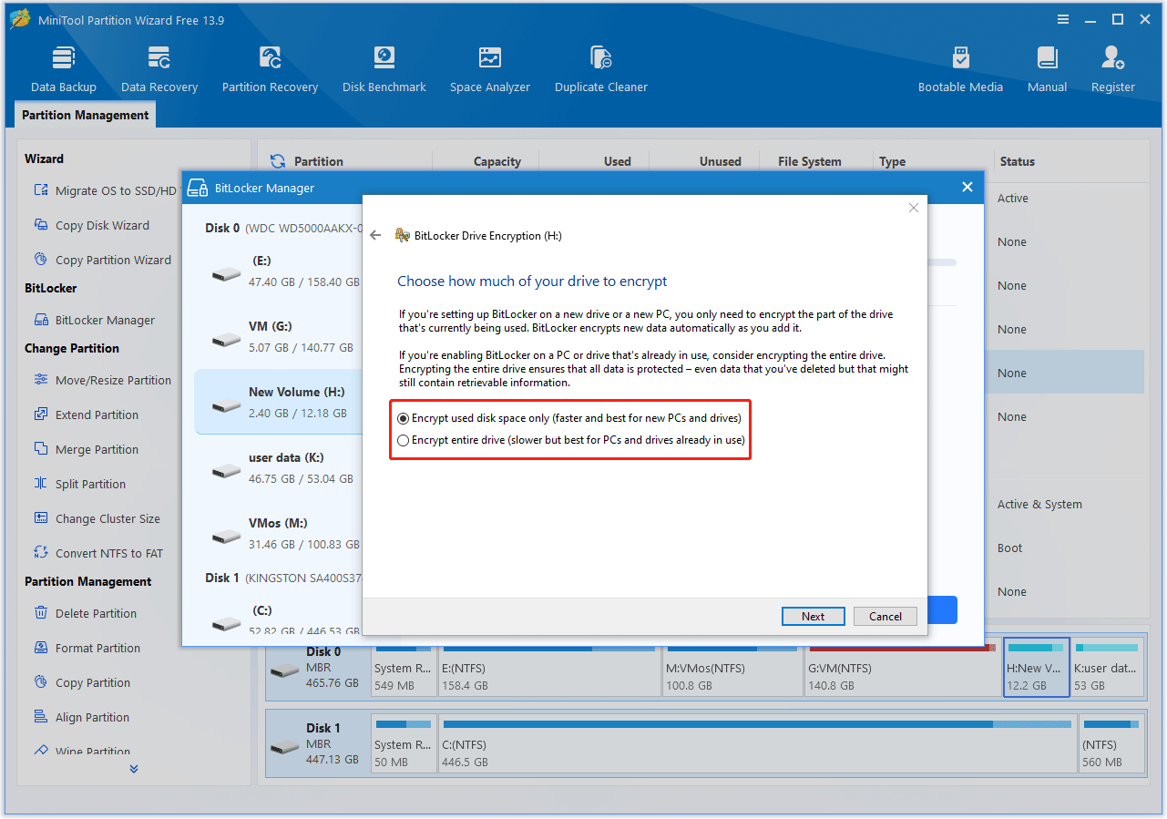Image resolution: width=1167 pixels, height=819 pixels.
Task: Click Disk 0 MBR label in disk map
Action: 319,669
